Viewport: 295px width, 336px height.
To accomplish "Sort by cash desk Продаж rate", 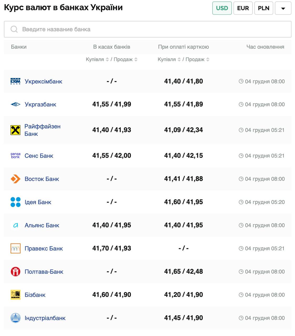I will (x=136, y=60).
